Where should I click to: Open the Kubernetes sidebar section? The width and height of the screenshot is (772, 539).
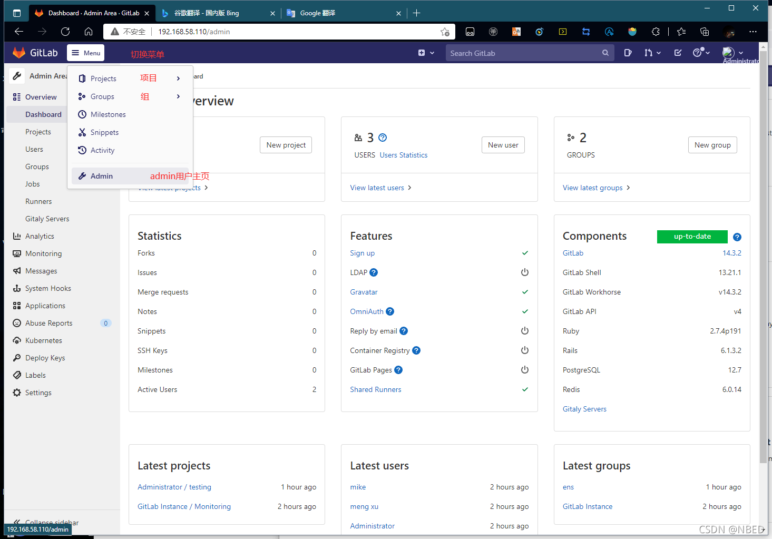44,340
